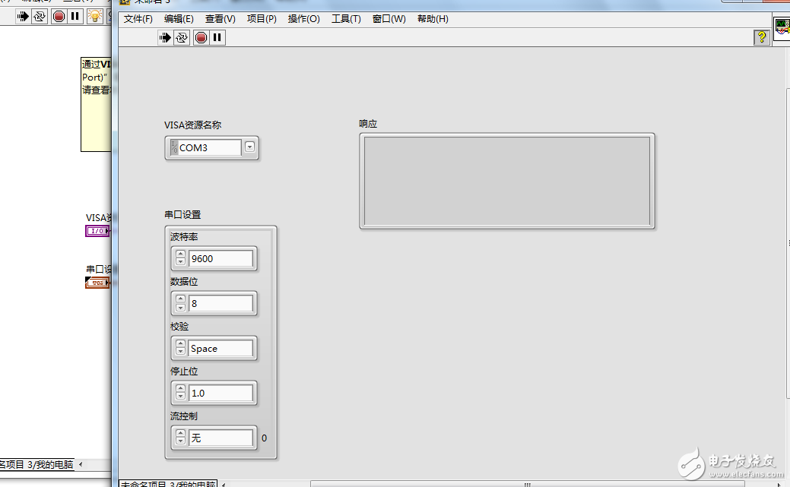Image resolution: width=790 pixels, height=487 pixels.
Task: Pause execution in block diagram window
Action: (75, 17)
